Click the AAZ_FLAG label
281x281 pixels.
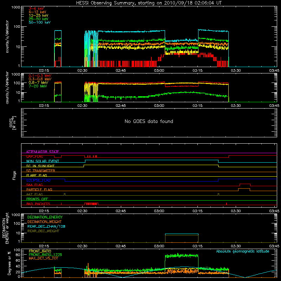coord(34,194)
